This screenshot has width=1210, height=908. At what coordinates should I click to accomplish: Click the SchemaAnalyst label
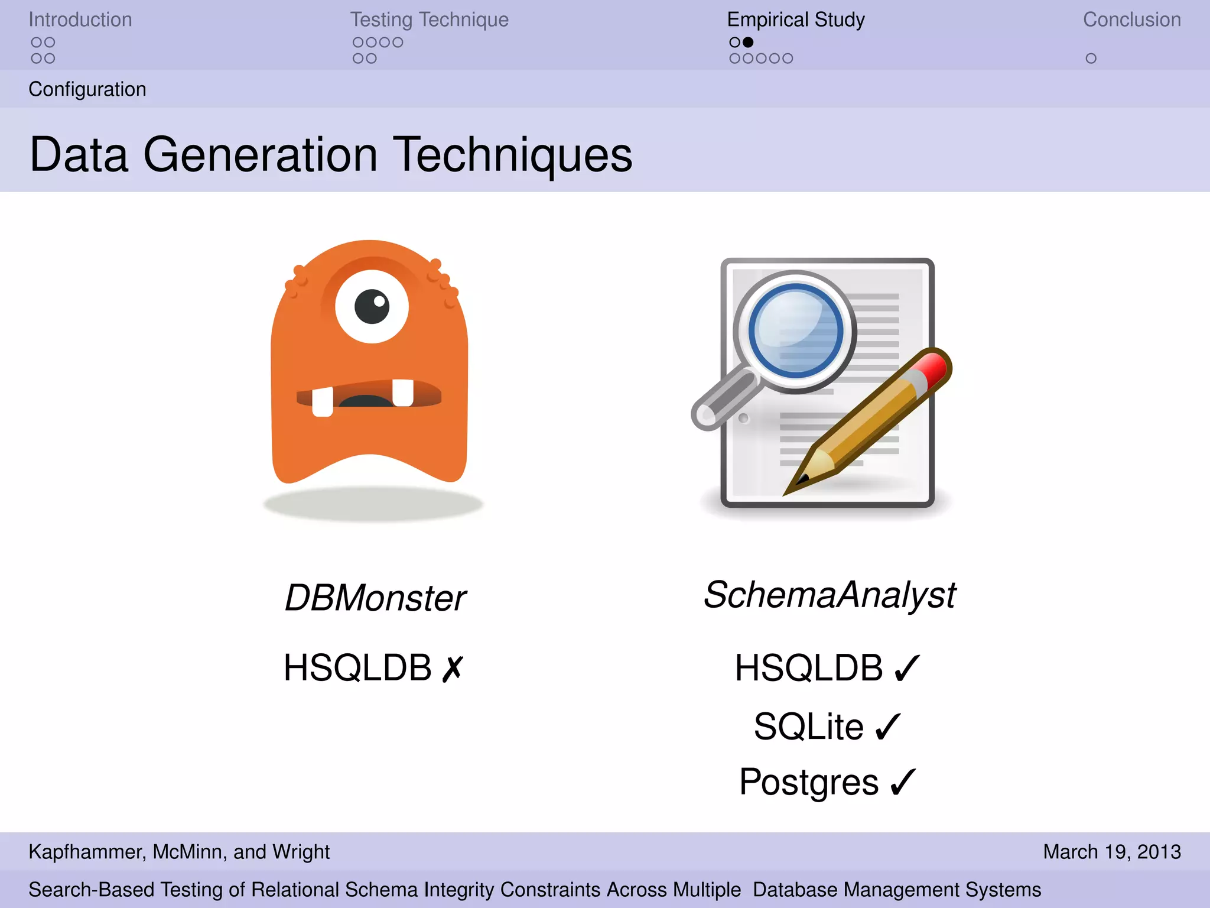coord(830,595)
